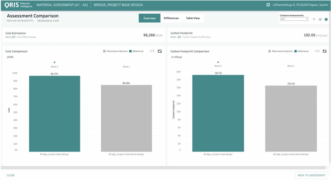Click the filter funnel icon
The image size is (331, 180).
click(314, 19)
